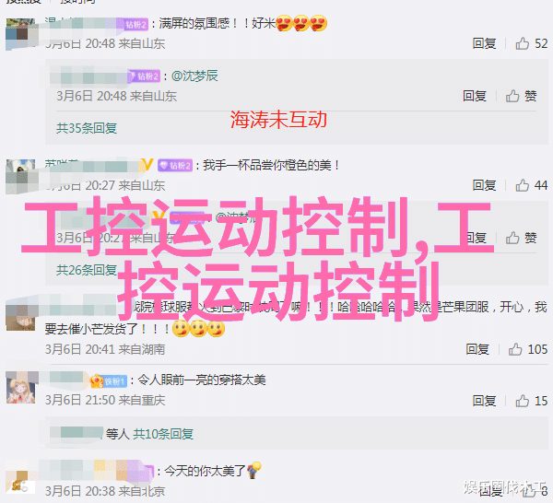Like the comment with 15 likes

pos(522,401)
